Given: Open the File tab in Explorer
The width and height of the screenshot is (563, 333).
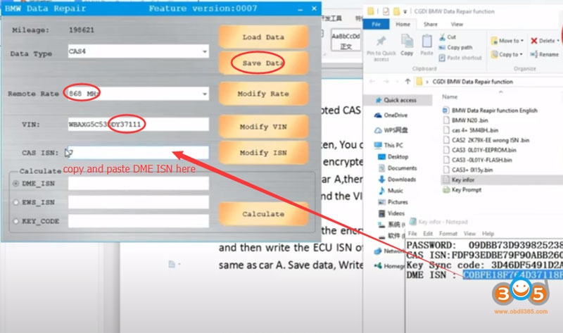Looking at the screenshot, I should [376, 24].
